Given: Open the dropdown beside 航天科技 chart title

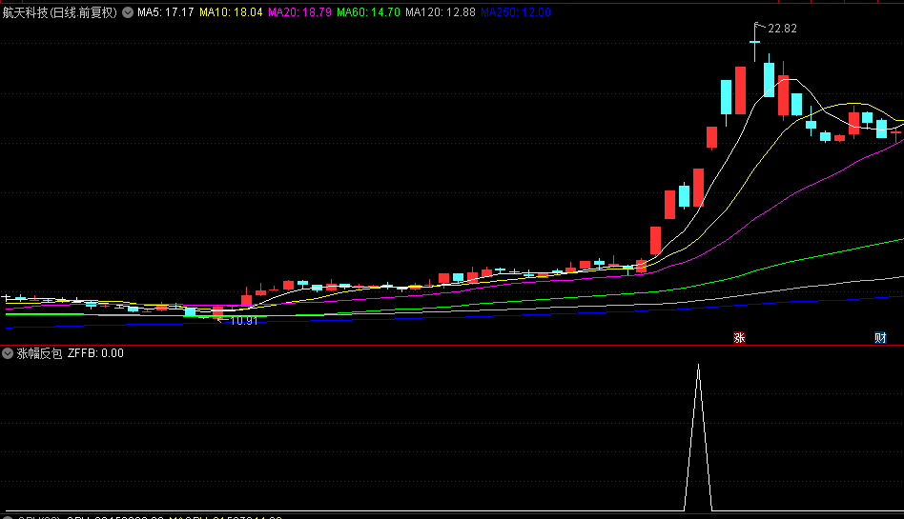Looking at the screenshot, I should tap(128, 12).
